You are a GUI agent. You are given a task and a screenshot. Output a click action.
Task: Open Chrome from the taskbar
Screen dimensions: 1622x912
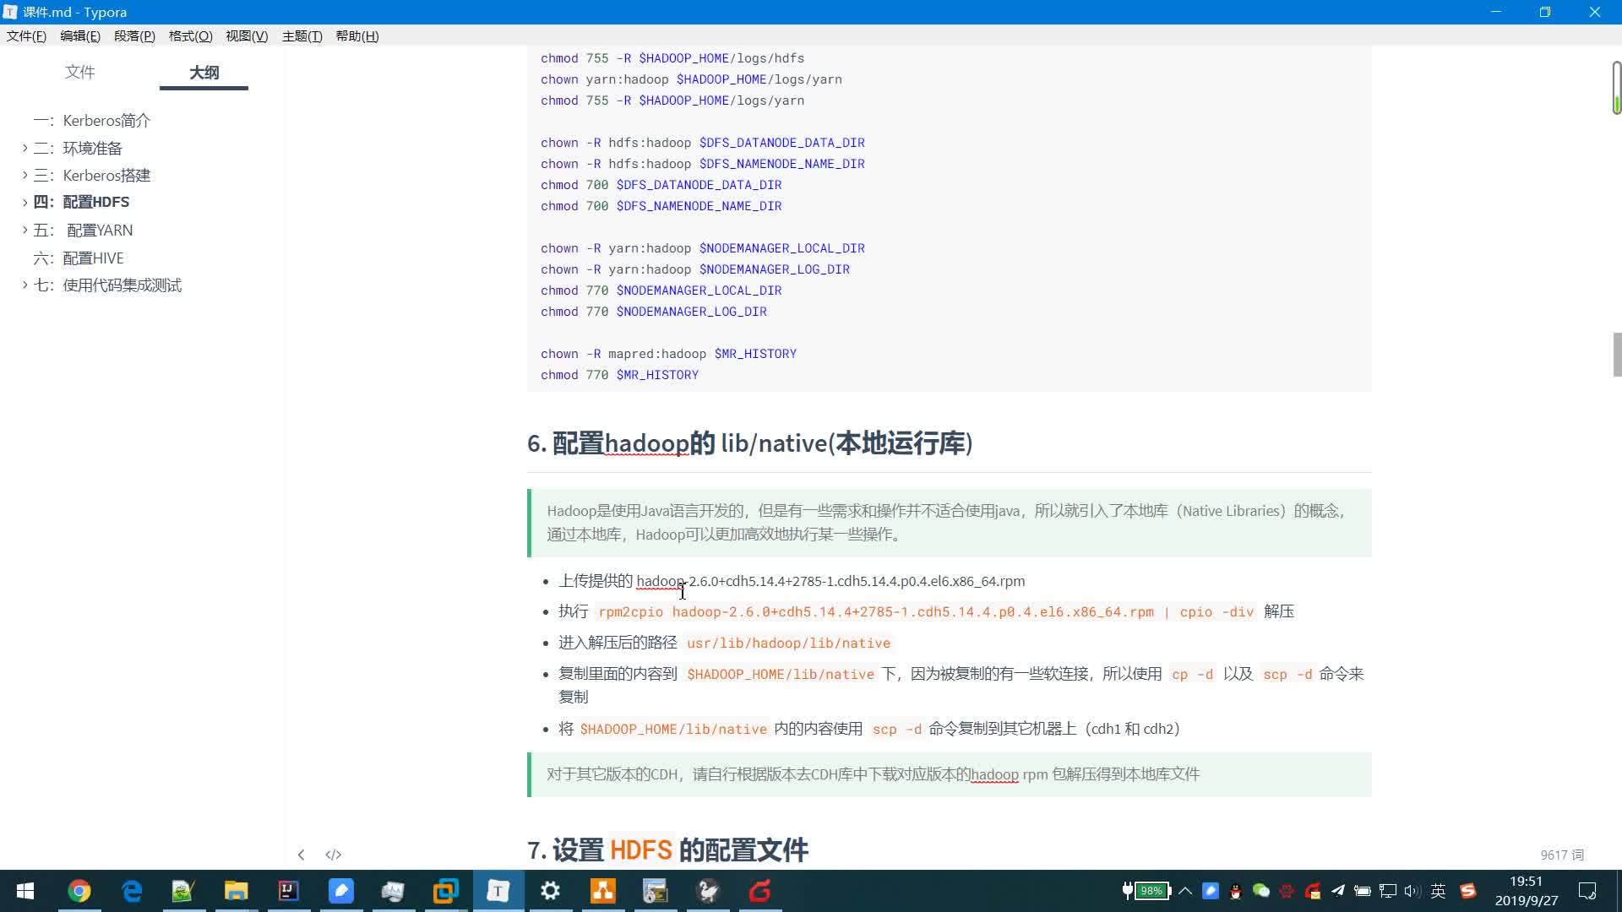(79, 891)
